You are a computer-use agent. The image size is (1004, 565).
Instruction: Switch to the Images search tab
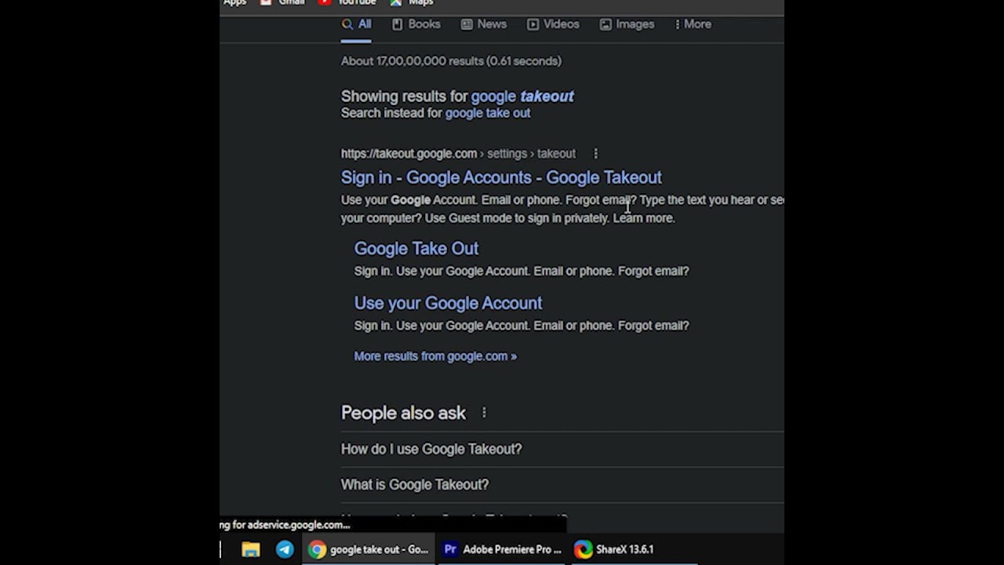627,24
